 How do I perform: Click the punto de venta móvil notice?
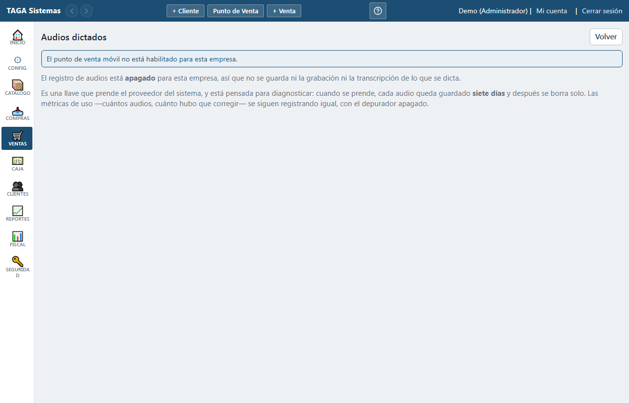(x=332, y=59)
